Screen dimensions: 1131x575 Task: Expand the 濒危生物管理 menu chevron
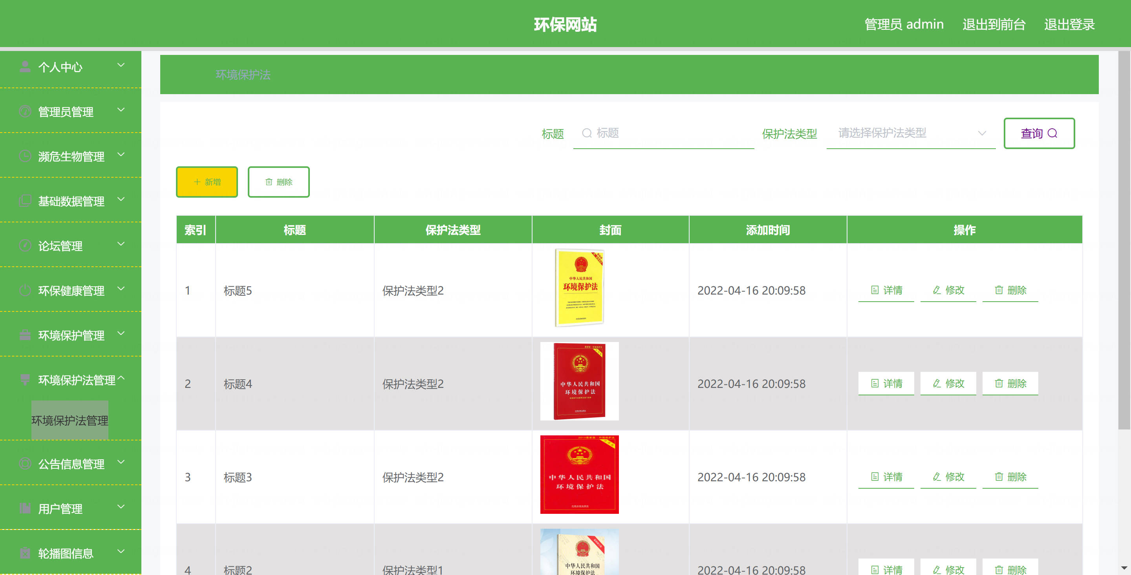click(121, 155)
